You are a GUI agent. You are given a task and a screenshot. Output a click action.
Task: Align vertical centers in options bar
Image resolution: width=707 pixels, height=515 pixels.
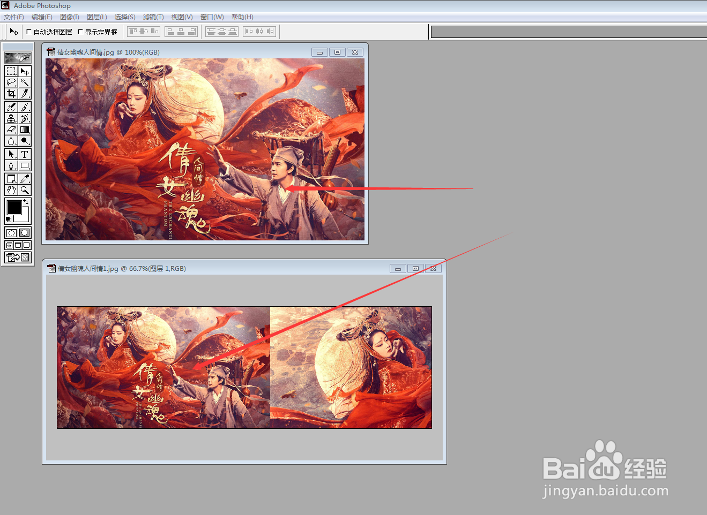(144, 32)
